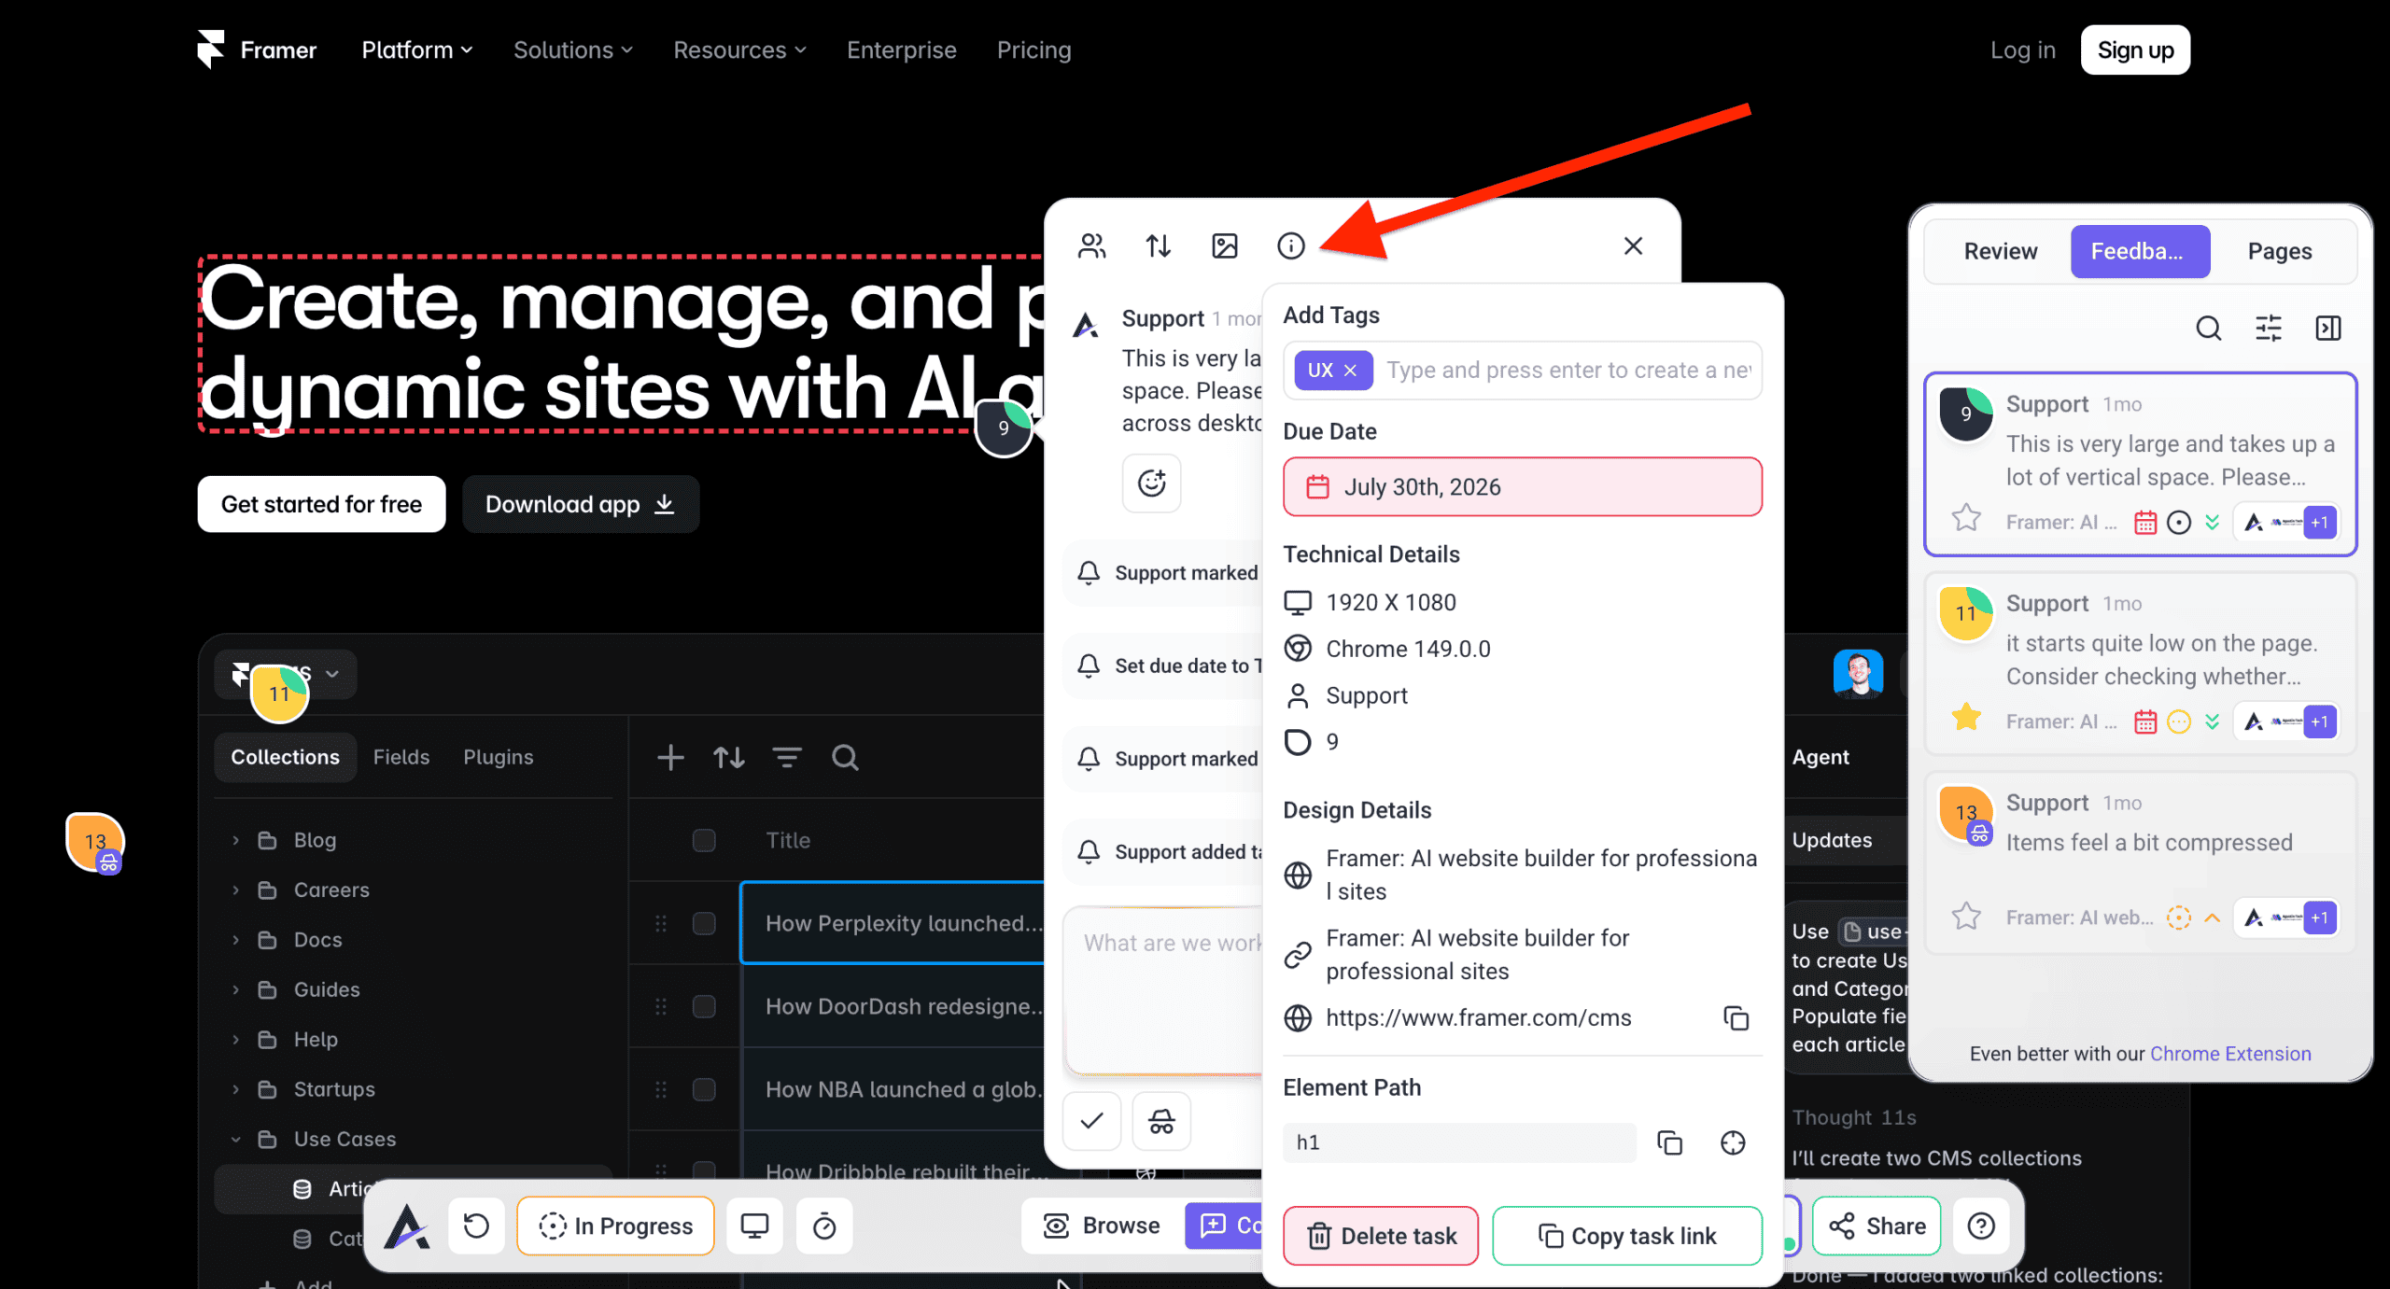Click the magnifier icon in the collection toolbar
The height and width of the screenshot is (1289, 2390).
(845, 758)
